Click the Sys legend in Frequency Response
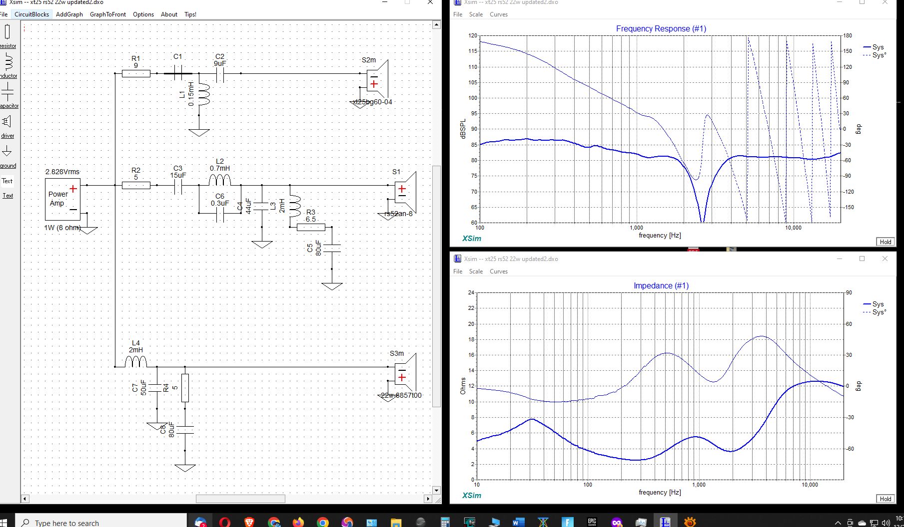 [874, 47]
